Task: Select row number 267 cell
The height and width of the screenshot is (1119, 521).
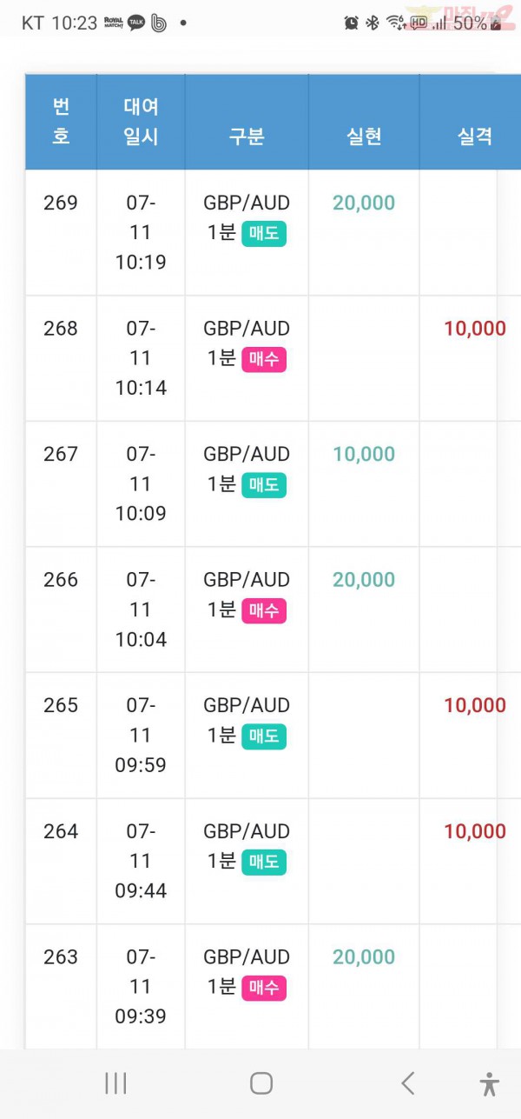Action: coord(61,484)
